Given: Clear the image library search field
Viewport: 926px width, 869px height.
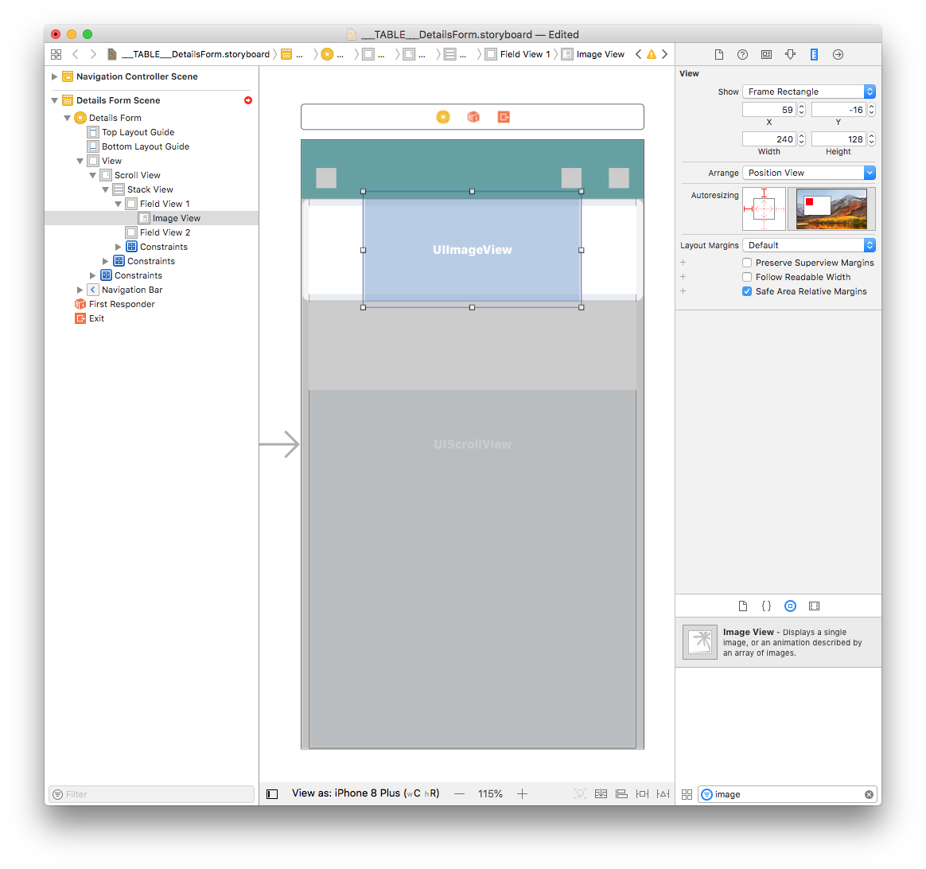Looking at the screenshot, I should [869, 794].
